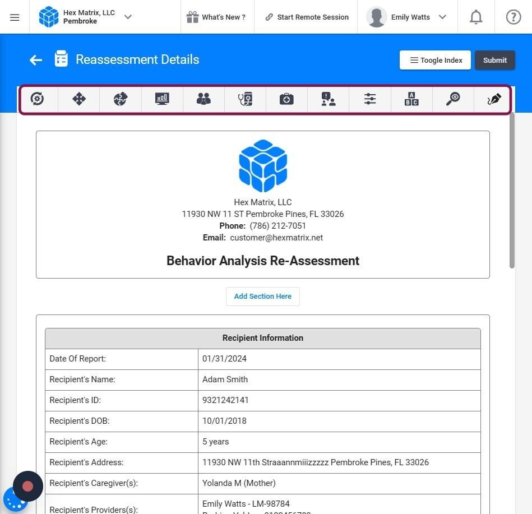Start Remote Session
Screen dimensions: 532x514
pos(313,17)
